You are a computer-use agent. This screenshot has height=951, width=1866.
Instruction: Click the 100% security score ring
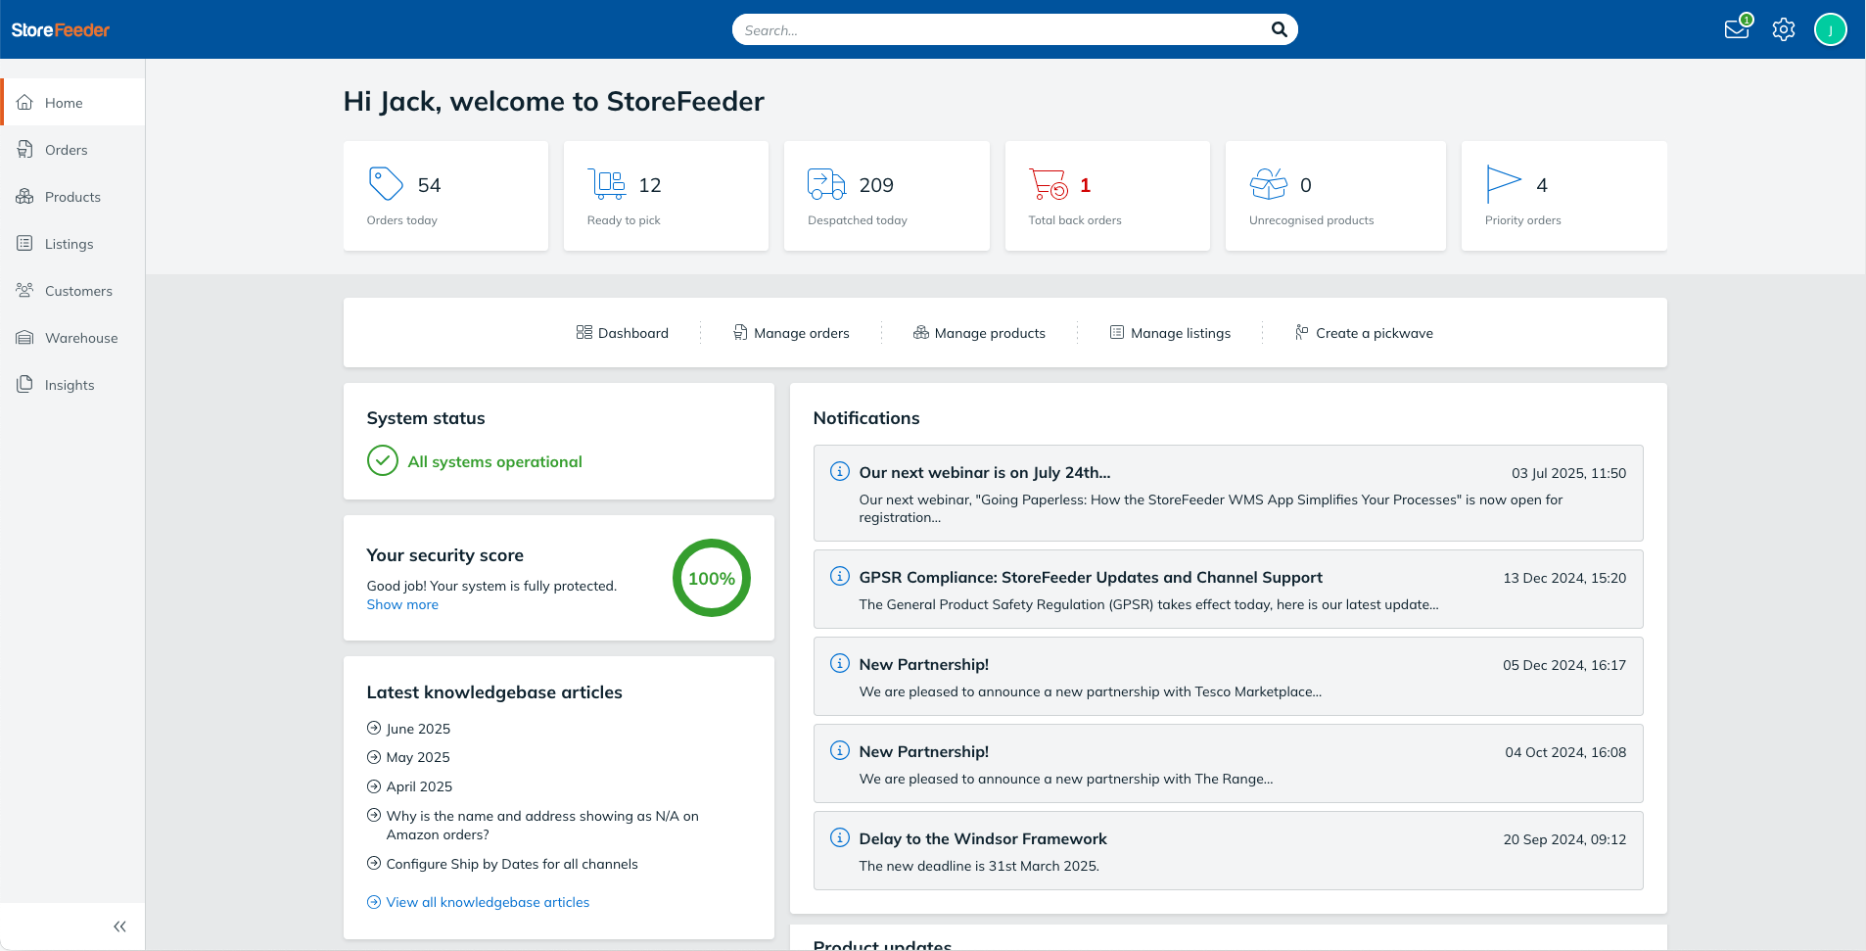pos(712,578)
